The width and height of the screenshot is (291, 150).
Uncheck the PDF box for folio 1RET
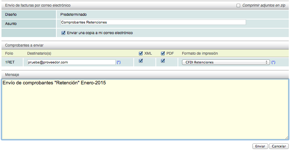[163, 61]
